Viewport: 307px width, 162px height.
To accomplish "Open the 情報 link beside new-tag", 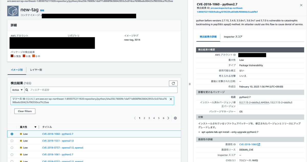I will 42,10.
